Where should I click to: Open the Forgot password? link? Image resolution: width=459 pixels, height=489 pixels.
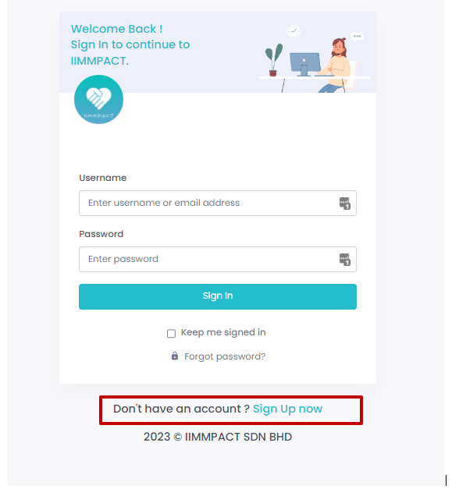pyautogui.click(x=225, y=356)
